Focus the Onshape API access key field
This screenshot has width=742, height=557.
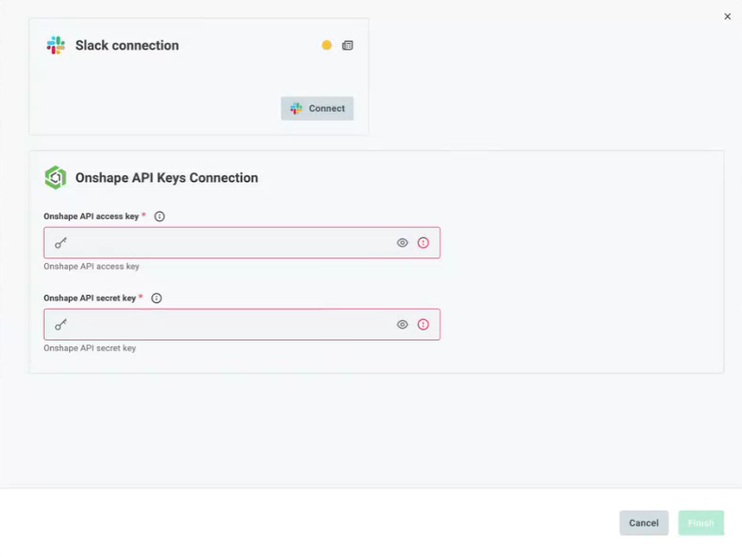tap(242, 243)
